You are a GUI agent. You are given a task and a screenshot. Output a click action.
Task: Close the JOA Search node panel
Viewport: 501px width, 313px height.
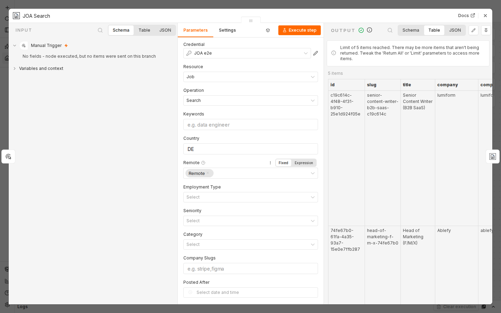[x=485, y=16]
